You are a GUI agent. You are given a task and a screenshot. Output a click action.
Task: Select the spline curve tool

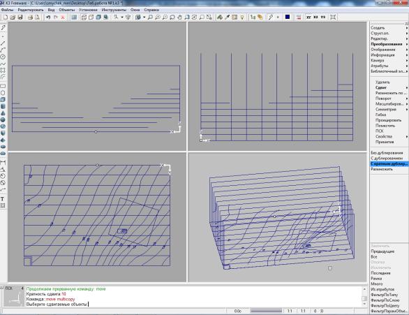[3, 64]
